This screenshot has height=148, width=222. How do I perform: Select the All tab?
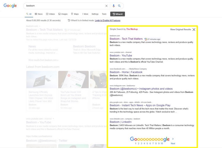29,14
